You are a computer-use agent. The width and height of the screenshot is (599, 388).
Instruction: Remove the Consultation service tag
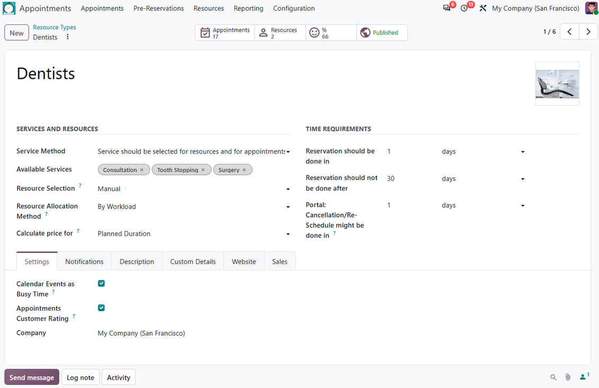[x=142, y=170]
